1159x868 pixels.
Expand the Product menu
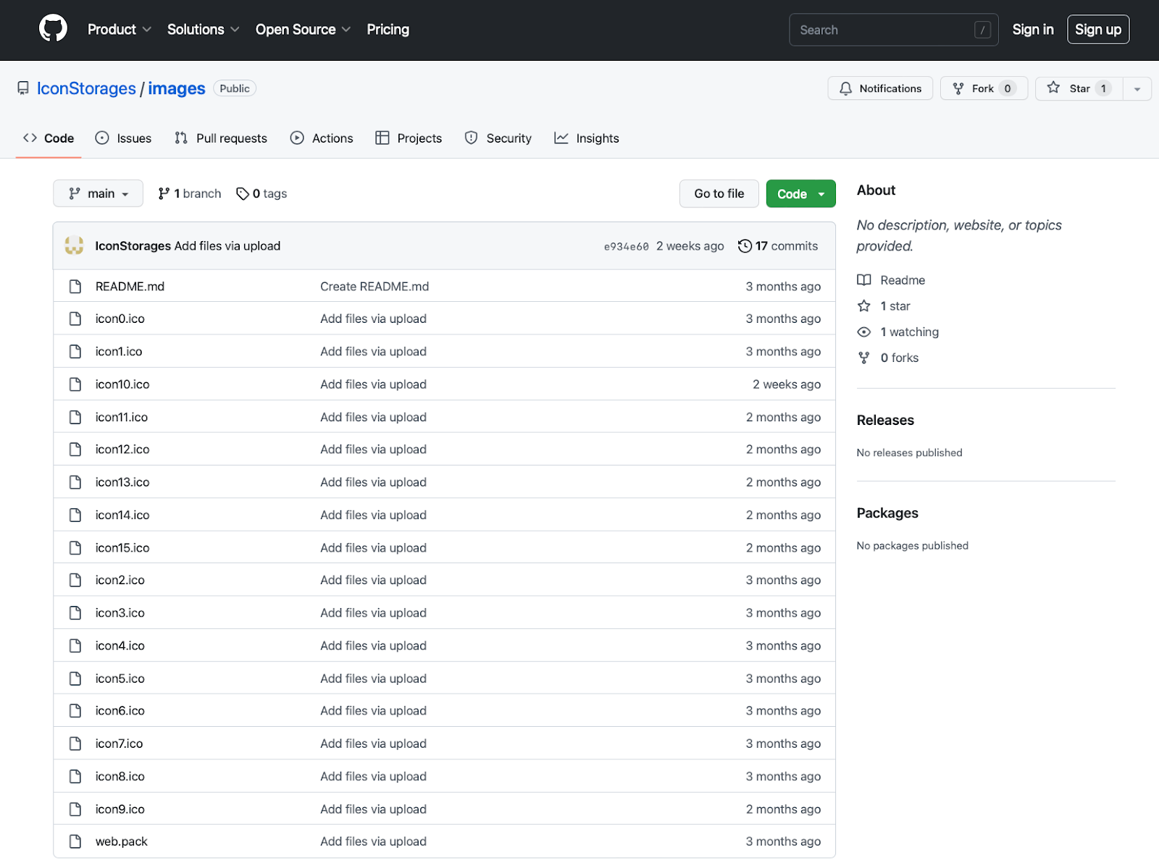(x=120, y=30)
